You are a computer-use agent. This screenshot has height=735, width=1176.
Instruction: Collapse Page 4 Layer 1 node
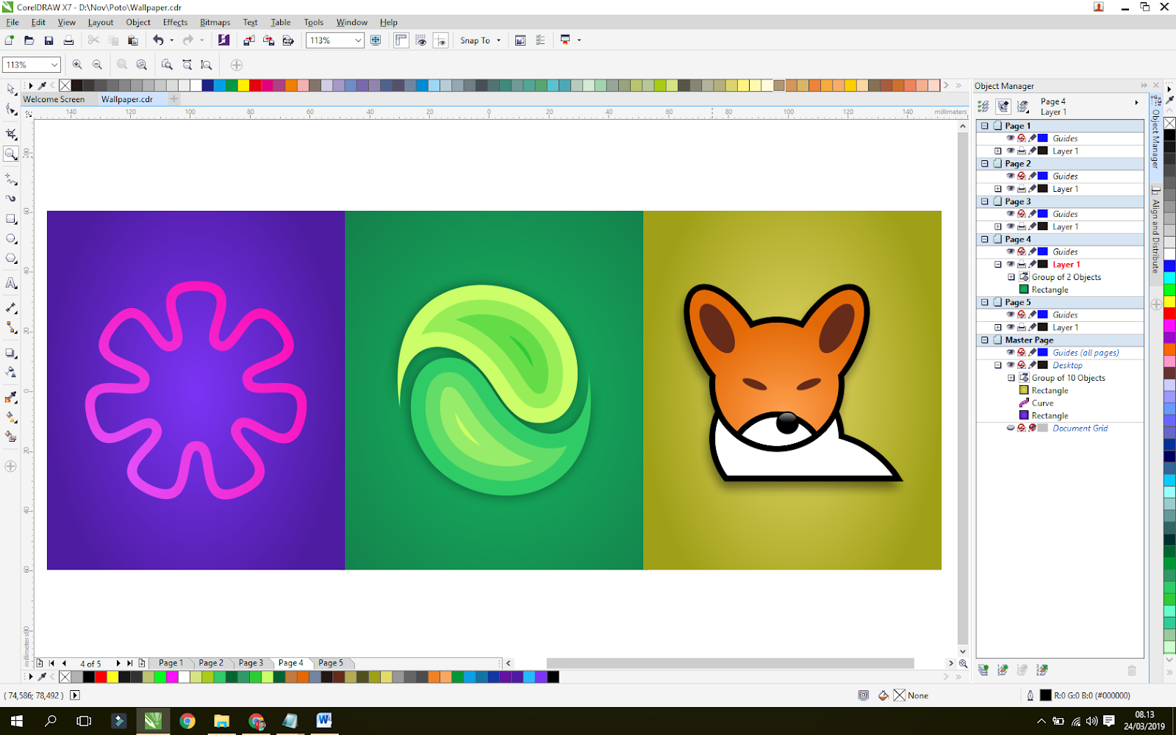(998, 265)
